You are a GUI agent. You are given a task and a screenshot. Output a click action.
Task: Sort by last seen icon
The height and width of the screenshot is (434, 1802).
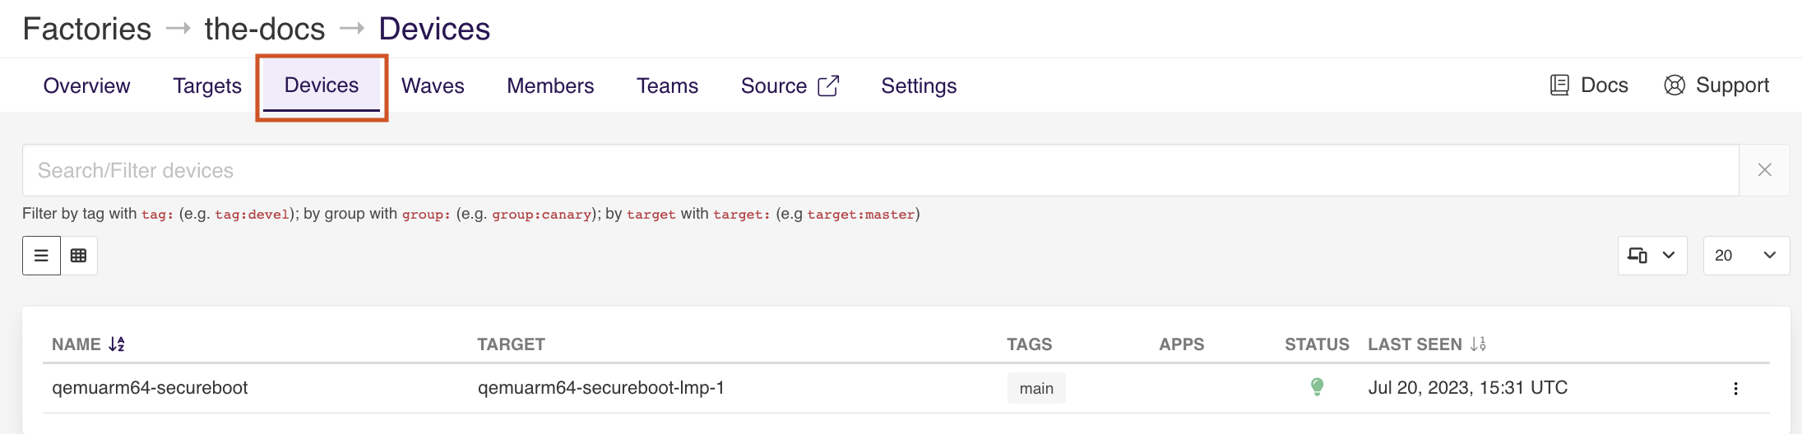tap(1478, 344)
